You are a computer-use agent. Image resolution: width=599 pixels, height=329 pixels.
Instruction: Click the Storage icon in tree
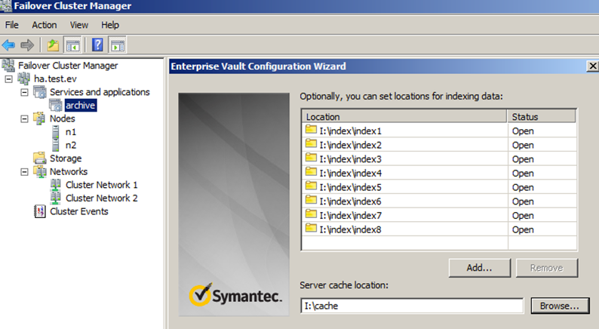point(40,158)
